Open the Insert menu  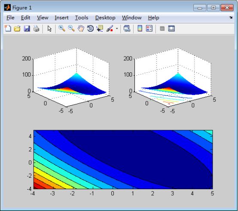tap(61, 18)
